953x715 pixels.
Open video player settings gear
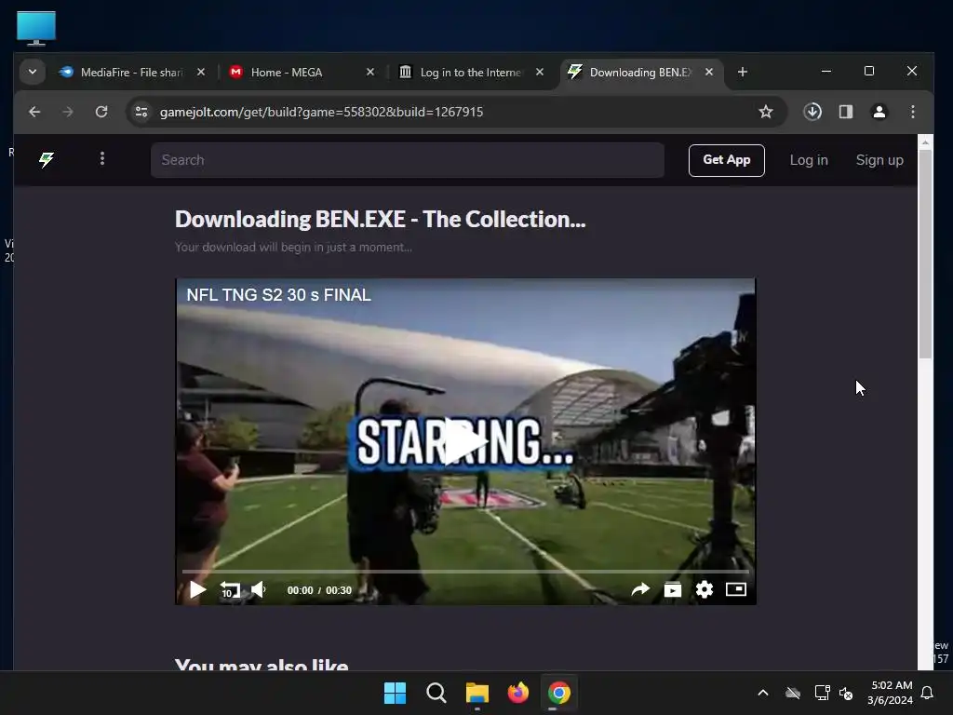[704, 589]
